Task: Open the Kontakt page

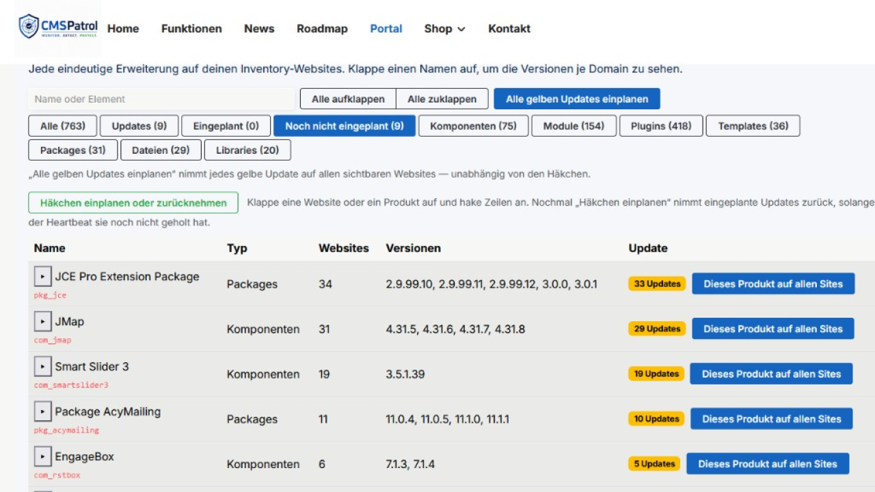Action: [509, 29]
